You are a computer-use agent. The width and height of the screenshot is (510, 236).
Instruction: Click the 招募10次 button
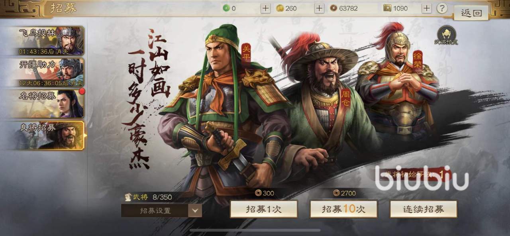coord(344,209)
